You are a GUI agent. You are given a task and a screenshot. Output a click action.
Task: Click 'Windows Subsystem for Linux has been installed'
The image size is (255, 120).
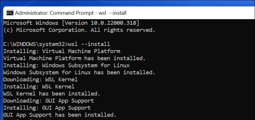(x=79, y=72)
